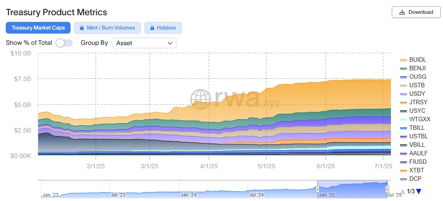Toggle USTBL series in the legend
The image size is (443, 201).
click(414, 136)
